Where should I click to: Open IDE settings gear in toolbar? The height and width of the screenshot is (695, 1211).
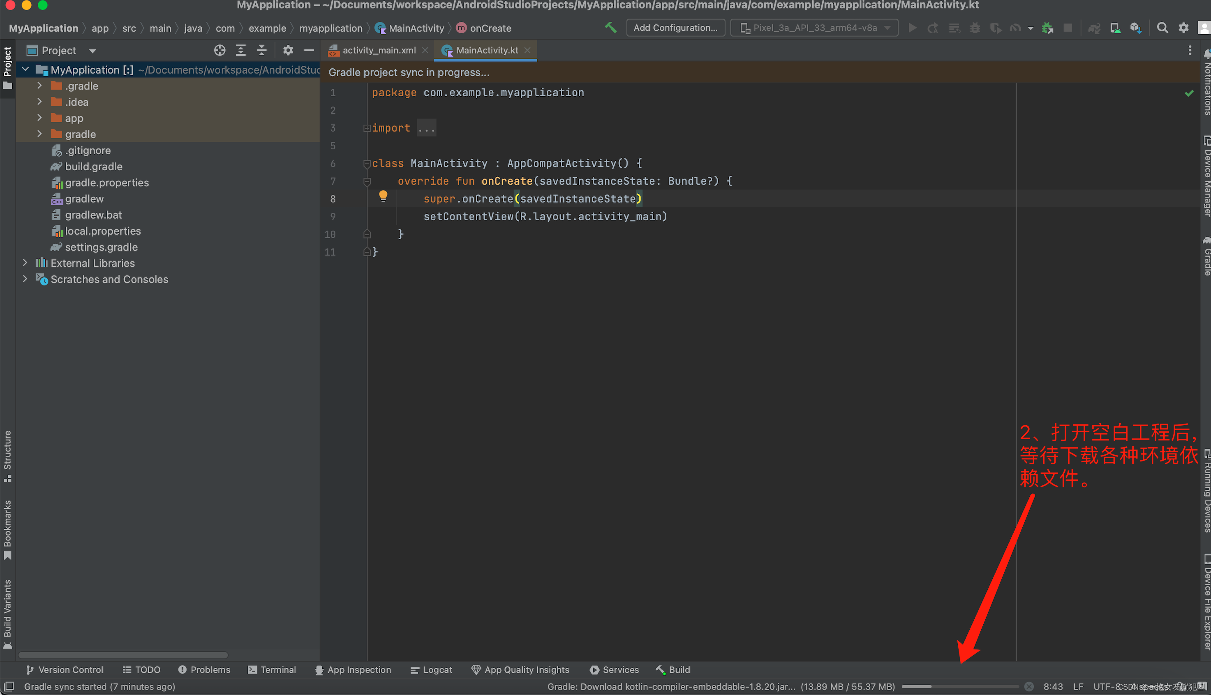(1183, 28)
